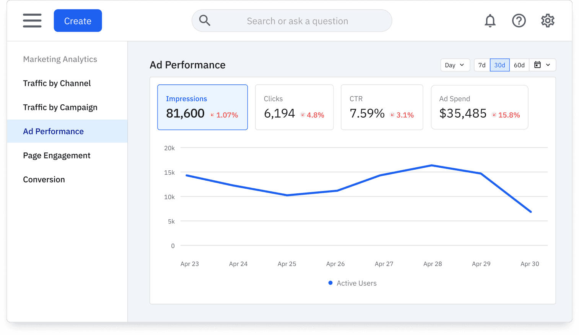
Task: Click the Create button
Action: click(x=78, y=21)
